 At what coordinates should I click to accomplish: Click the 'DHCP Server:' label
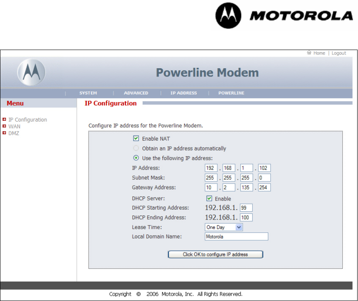tap(148, 198)
